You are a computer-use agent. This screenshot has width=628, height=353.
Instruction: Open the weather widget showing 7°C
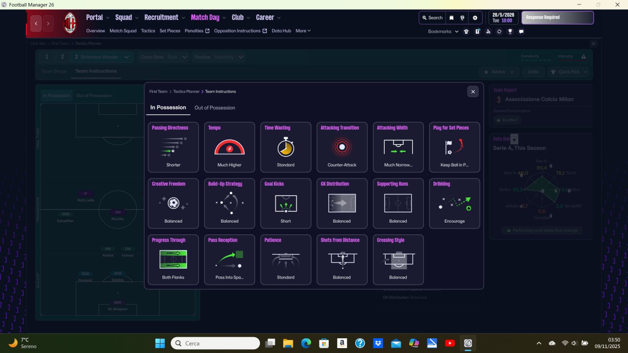[x=23, y=343]
